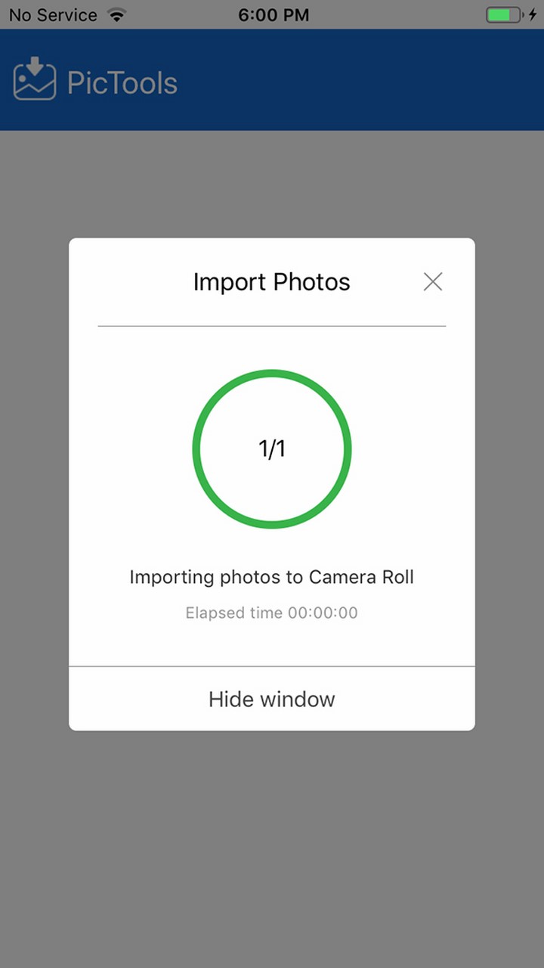Click the 'Importing photos to Camera Roll' message

(272, 577)
